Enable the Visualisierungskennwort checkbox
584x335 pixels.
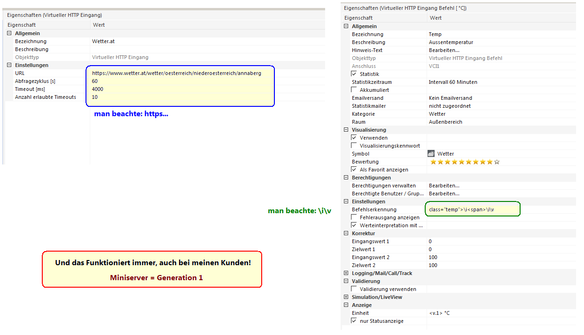[354, 146]
